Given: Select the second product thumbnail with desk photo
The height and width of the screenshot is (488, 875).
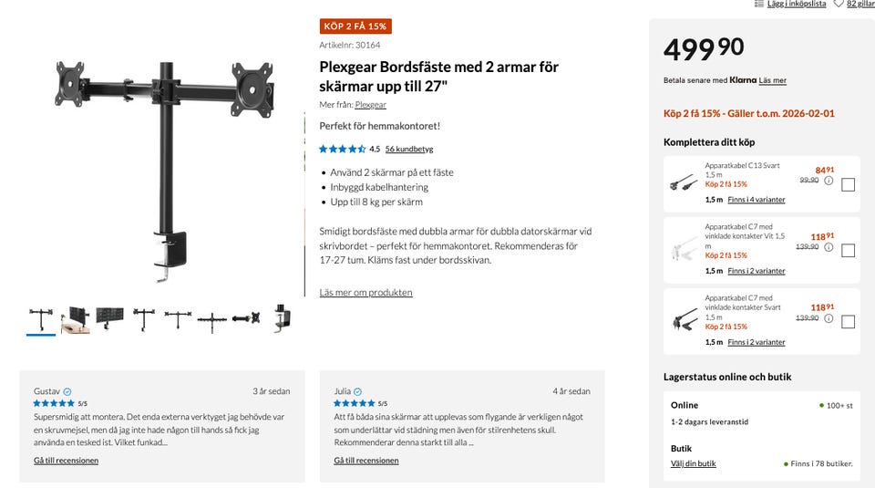Looking at the screenshot, I should coord(76,320).
